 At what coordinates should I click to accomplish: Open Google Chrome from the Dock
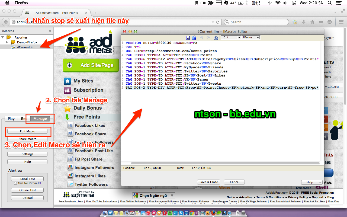click(x=191, y=213)
